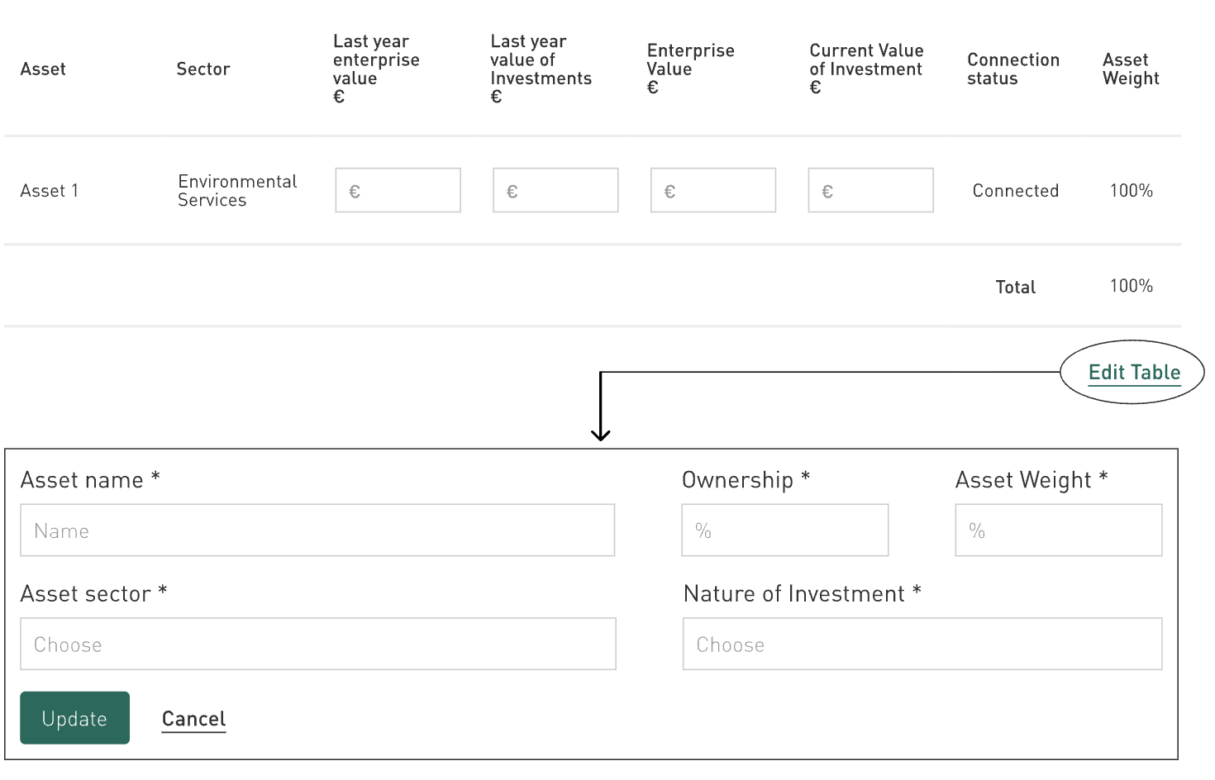Image resolution: width=1215 pixels, height=780 pixels.
Task: Click the Connected status text
Action: tap(1015, 191)
